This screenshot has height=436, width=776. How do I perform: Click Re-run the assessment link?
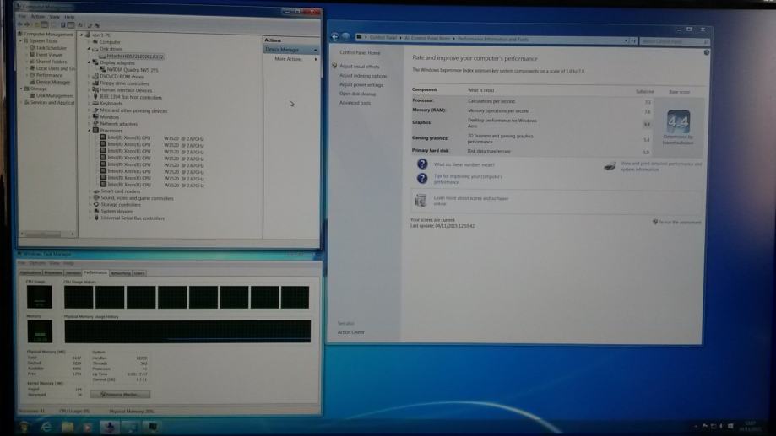tap(679, 223)
